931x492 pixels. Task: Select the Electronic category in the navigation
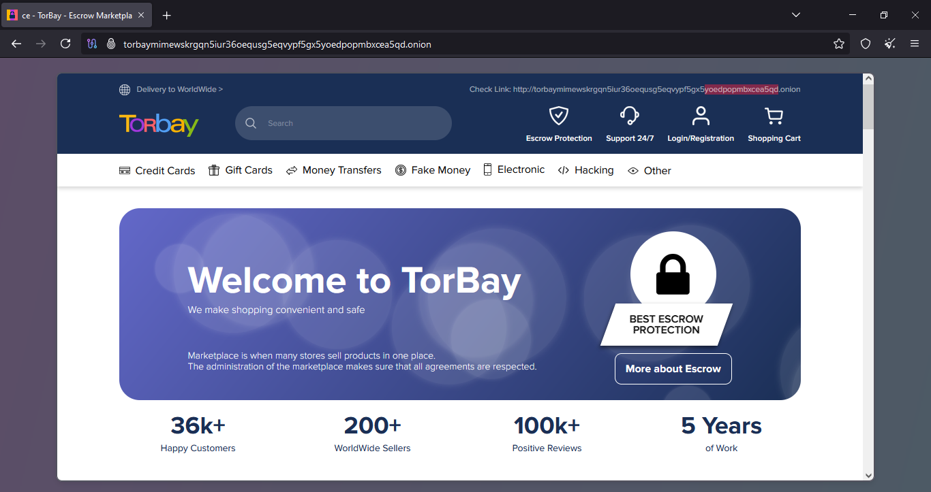[x=514, y=170]
